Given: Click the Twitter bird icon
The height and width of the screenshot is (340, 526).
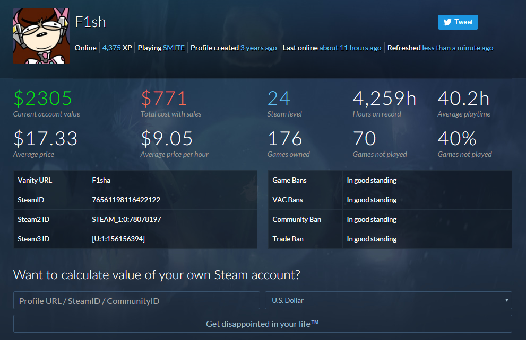Looking at the screenshot, I should tap(447, 22).
